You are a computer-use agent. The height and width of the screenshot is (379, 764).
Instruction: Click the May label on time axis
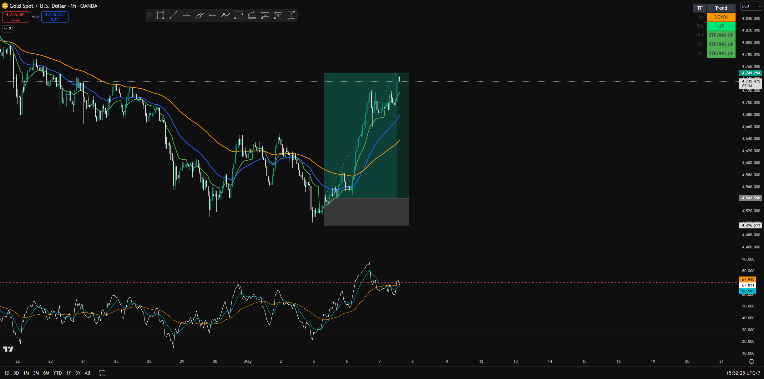pos(248,362)
